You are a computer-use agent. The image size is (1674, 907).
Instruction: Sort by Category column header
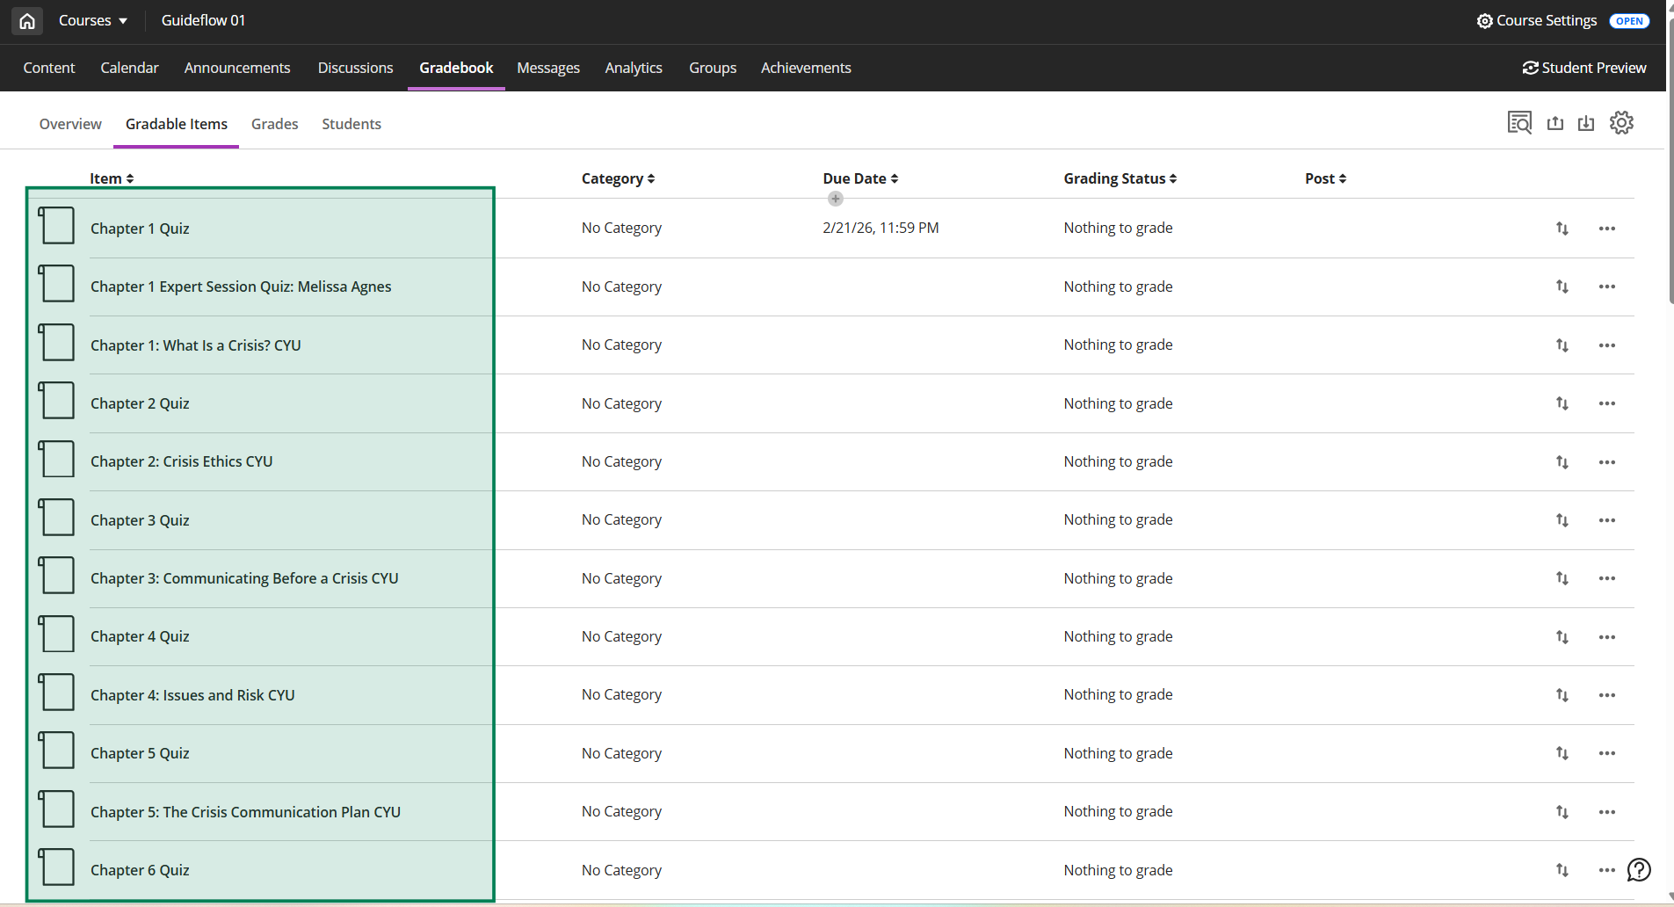click(618, 178)
